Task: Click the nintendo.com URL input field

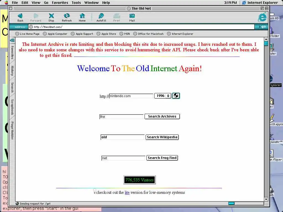Action: click(x=131, y=96)
